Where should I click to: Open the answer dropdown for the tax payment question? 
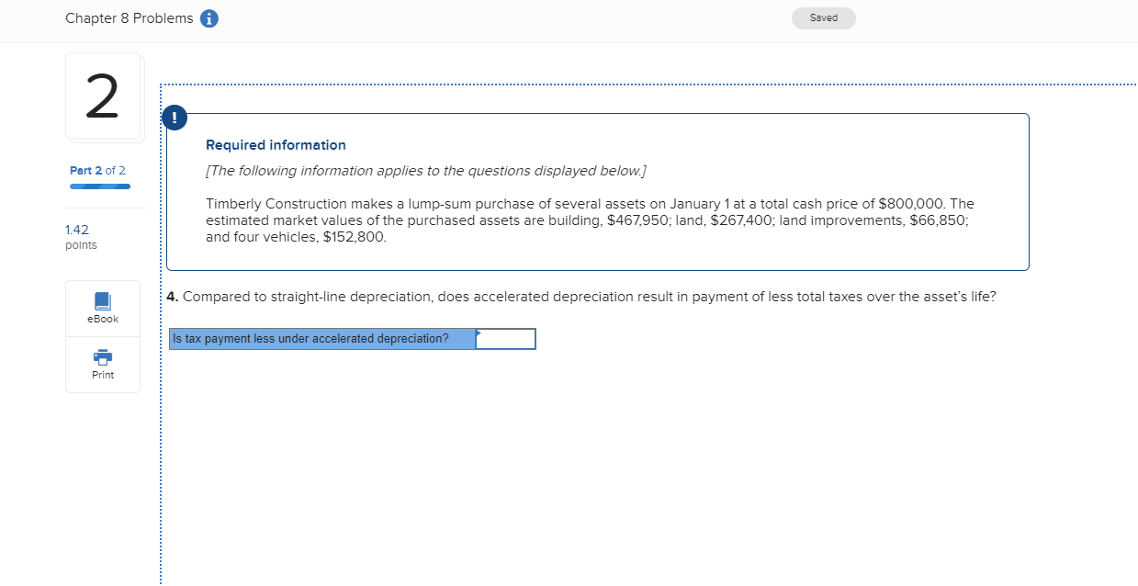coord(505,338)
